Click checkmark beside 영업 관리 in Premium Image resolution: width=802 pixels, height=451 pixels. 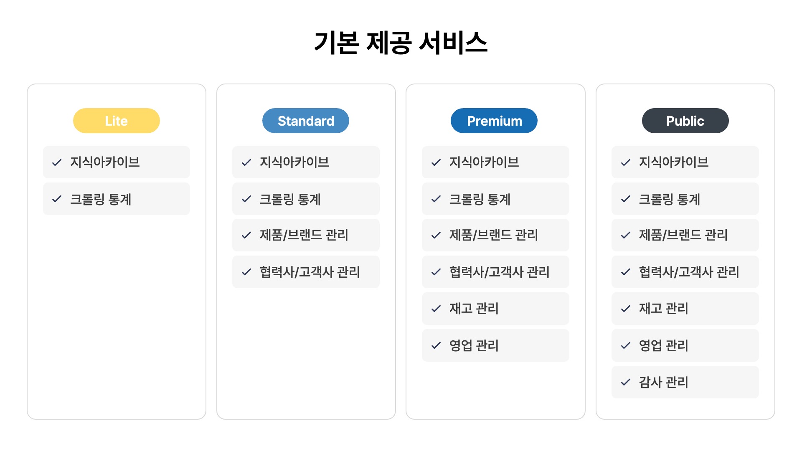(436, 346)
